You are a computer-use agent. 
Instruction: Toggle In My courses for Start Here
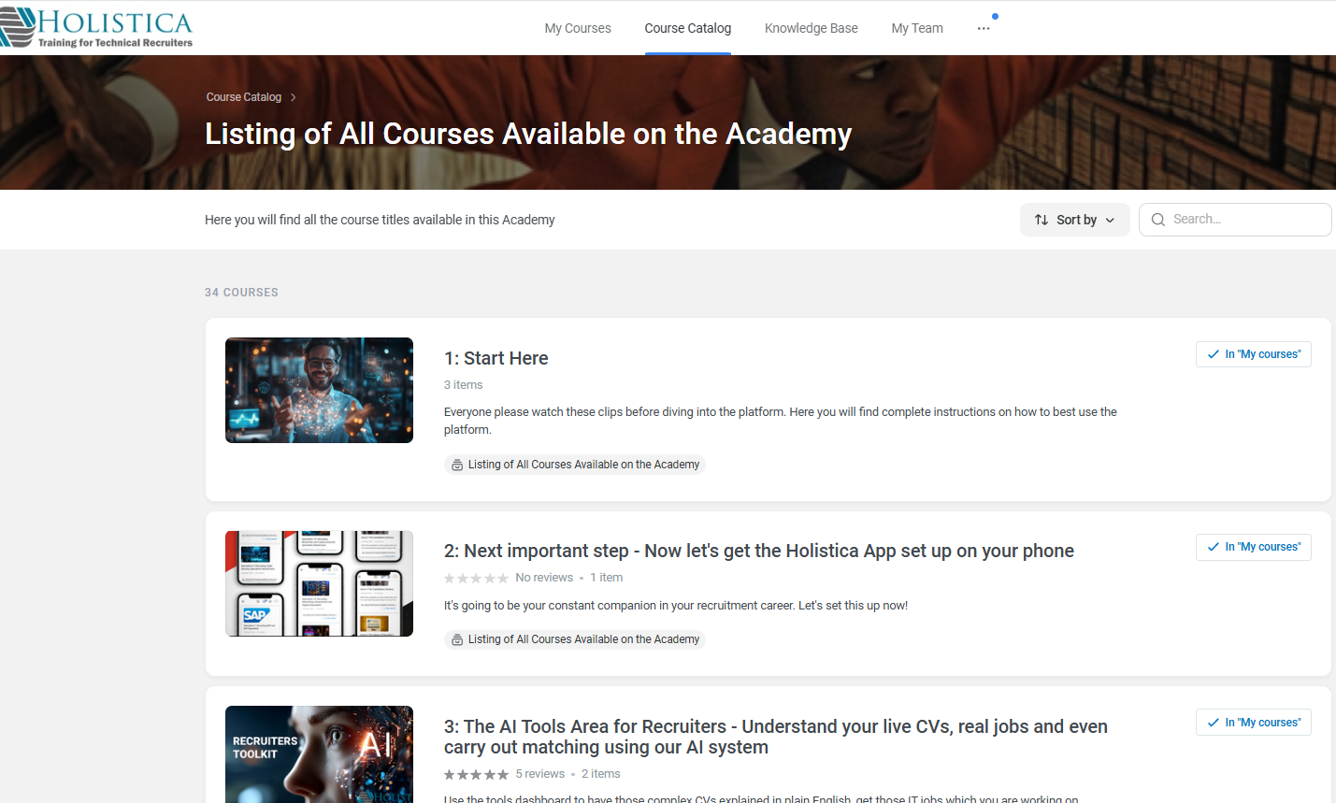[x=1254, y=354]
